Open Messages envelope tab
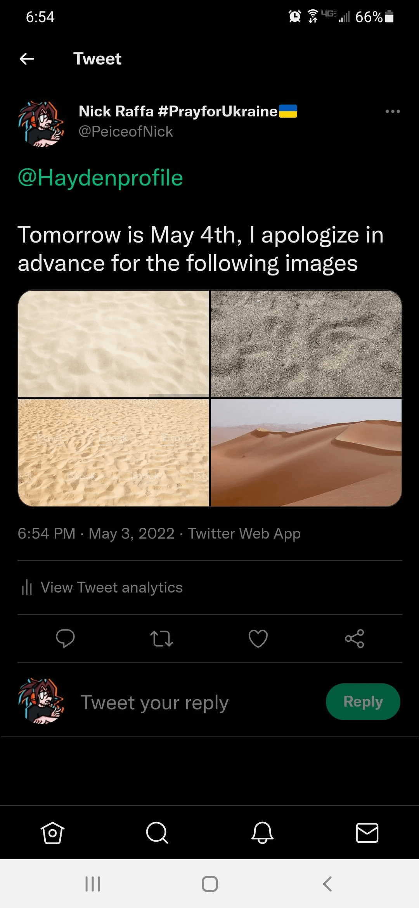Image resolution: width=419 pixels, height=908 pixels. click(x=367, y=833)
